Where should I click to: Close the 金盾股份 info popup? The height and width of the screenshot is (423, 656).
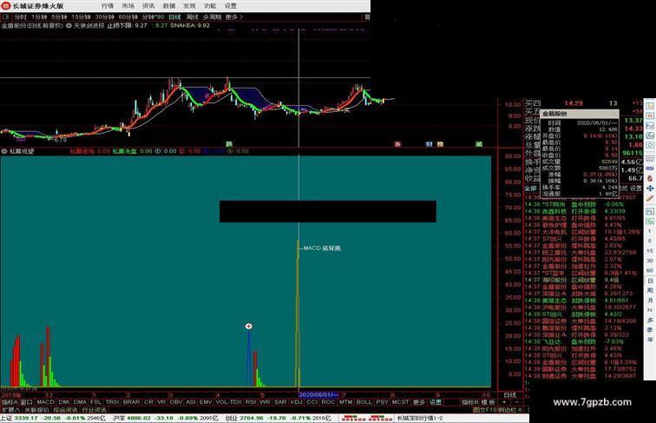tap(614, 113)
